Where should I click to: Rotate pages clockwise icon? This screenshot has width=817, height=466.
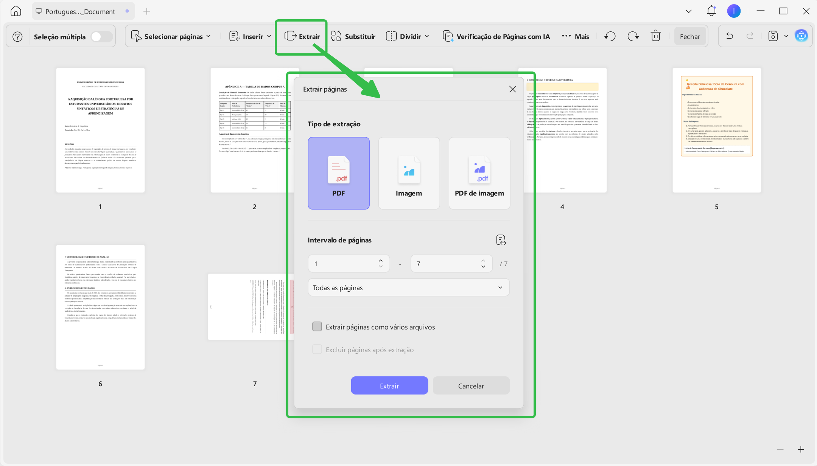click(633, 36)
